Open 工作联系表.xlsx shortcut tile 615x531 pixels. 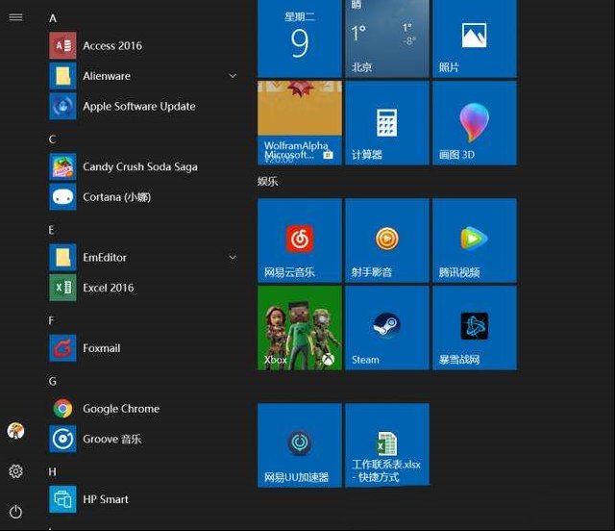tap(387, 445)
